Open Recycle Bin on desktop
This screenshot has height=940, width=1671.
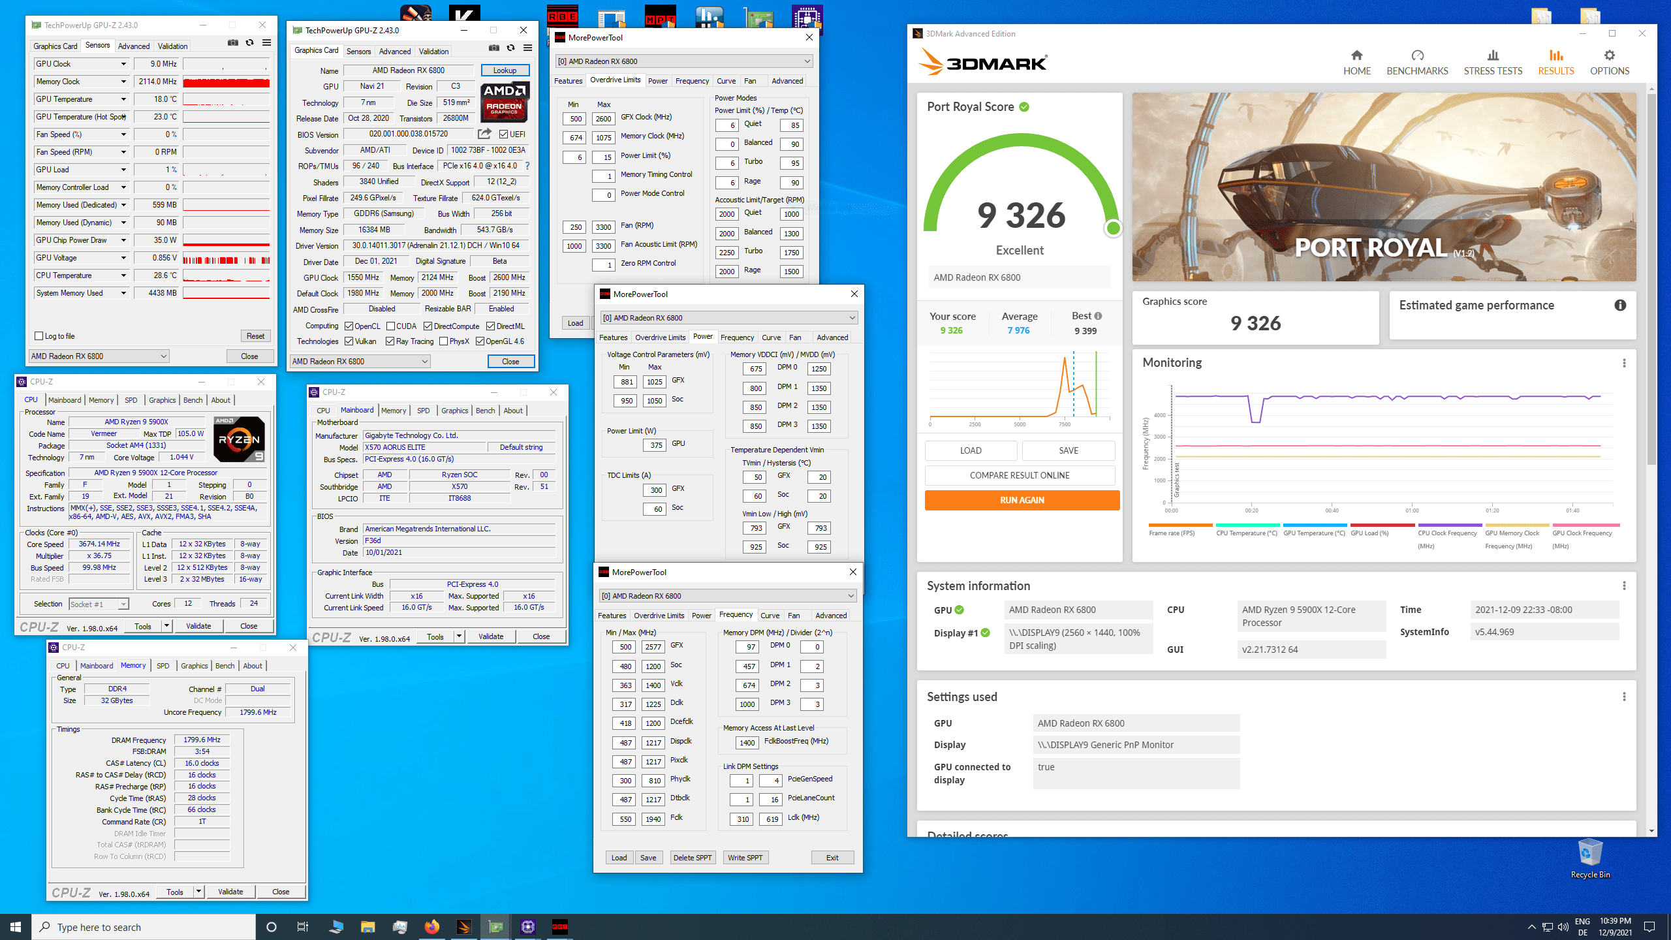tap(1590, 858)
